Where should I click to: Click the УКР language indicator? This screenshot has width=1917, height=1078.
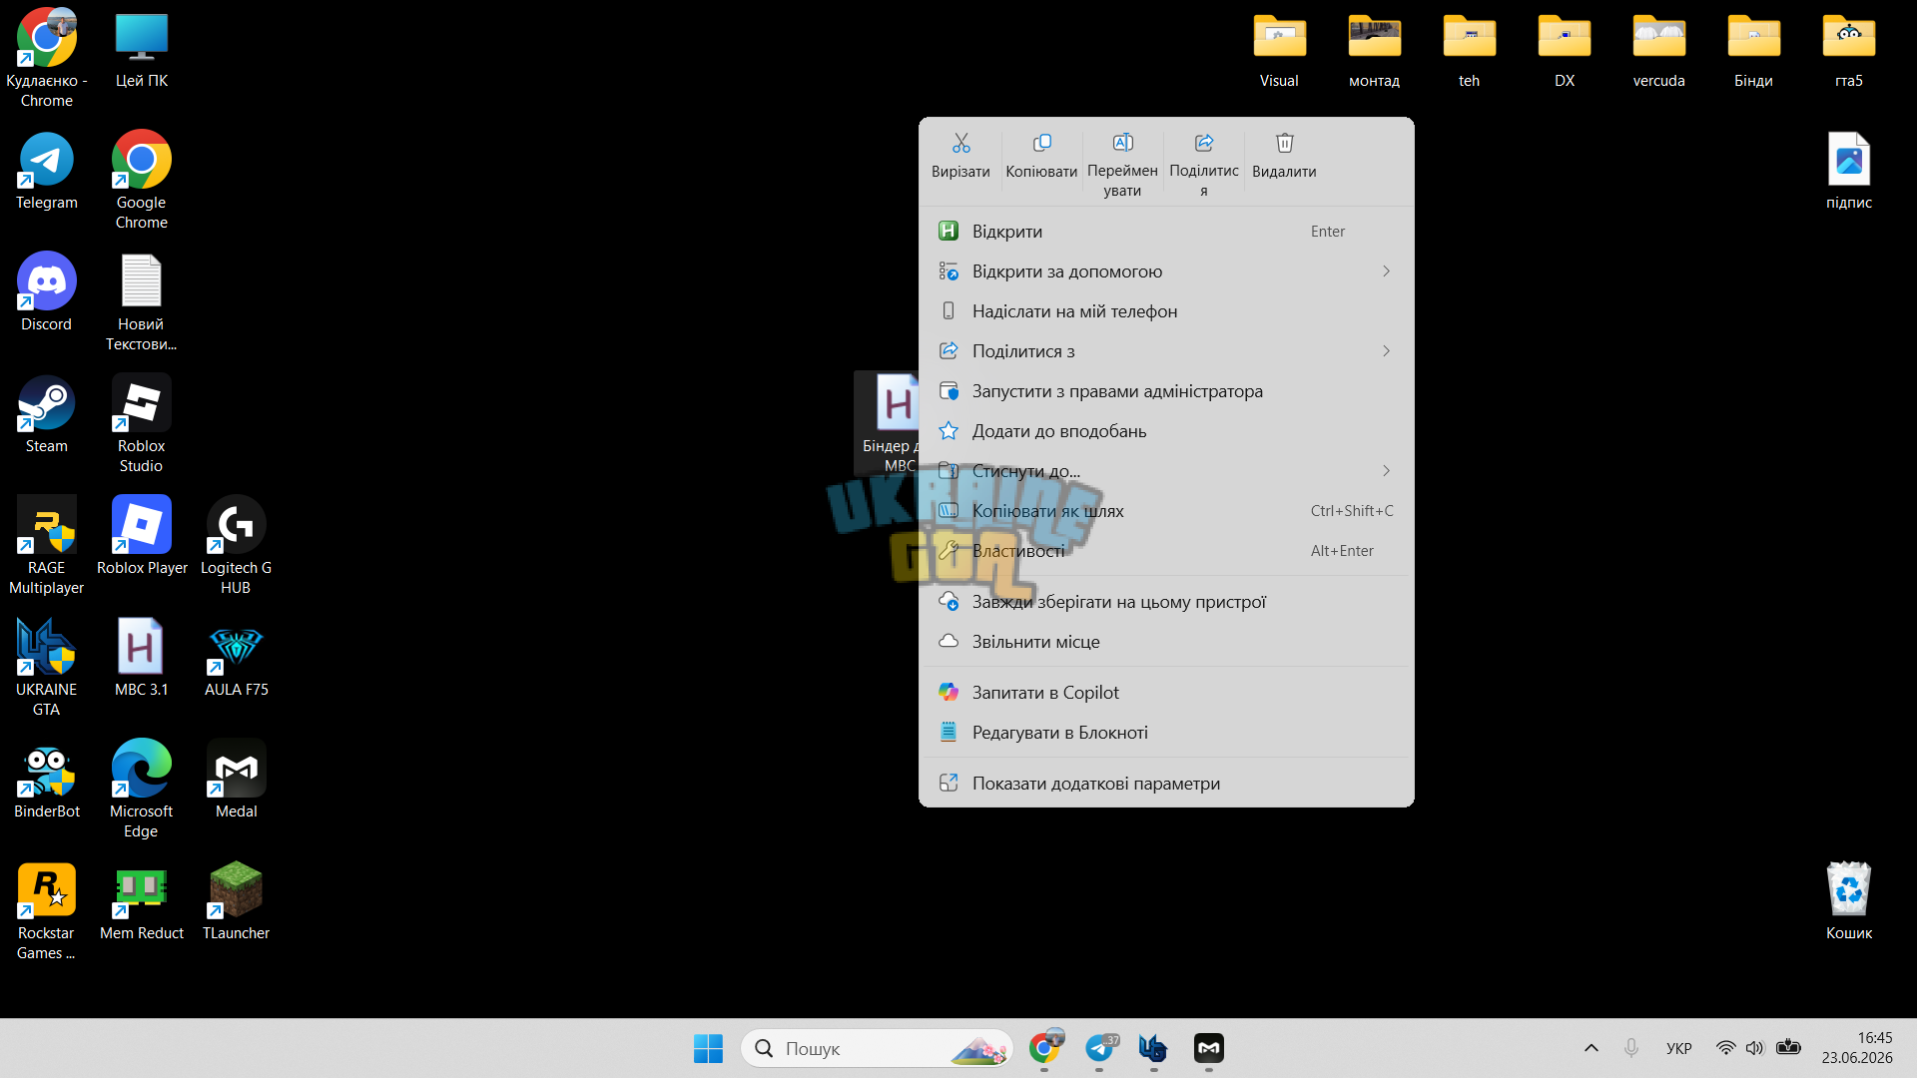click(x=1679, y=1048)
